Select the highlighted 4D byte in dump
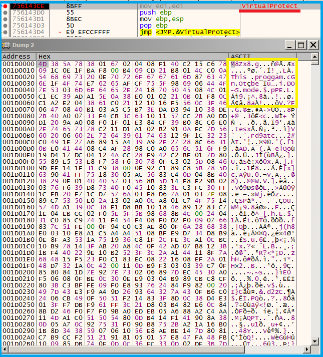The image size is (323, 357). pyautogui.click(x=43, y=64)
